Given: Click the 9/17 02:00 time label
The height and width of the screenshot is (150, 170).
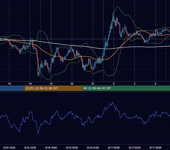Looking at the screenshot, I should (x=135, y=147).
